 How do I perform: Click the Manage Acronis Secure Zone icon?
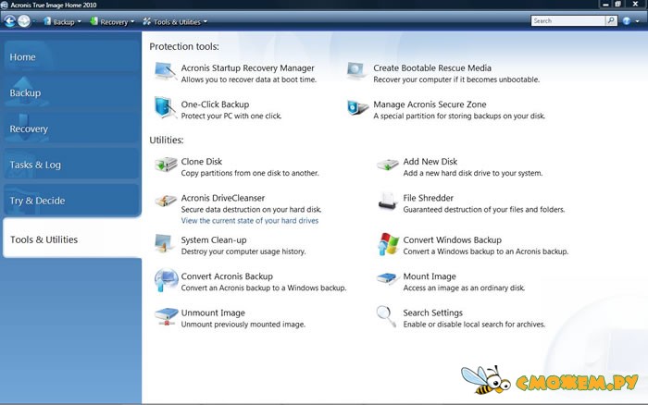357,108
